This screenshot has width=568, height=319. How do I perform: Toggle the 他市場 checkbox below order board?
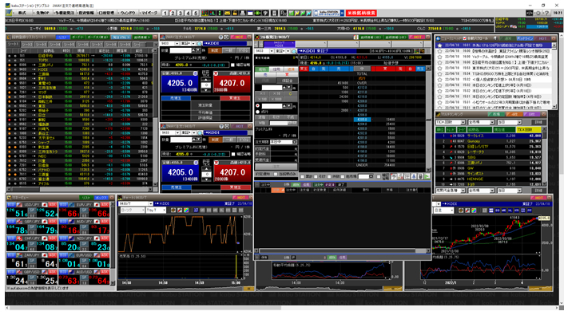click(343, 176)
